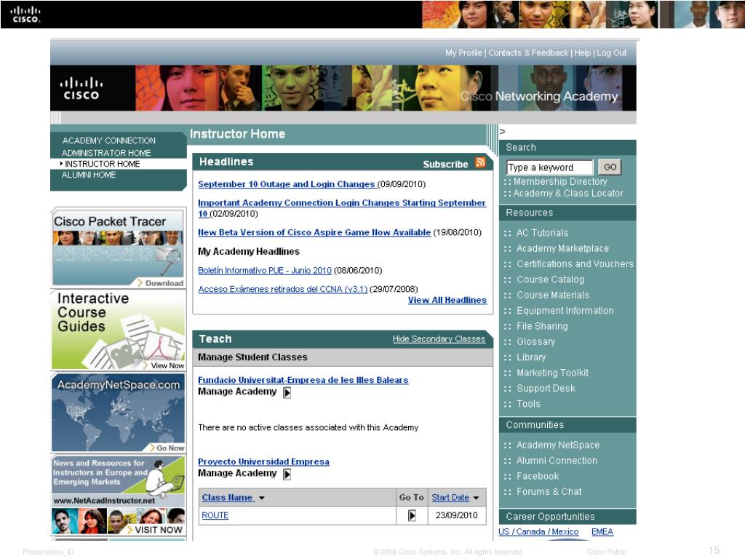
Task: Open File Sharing resource
Action: (x=542, y=326)
